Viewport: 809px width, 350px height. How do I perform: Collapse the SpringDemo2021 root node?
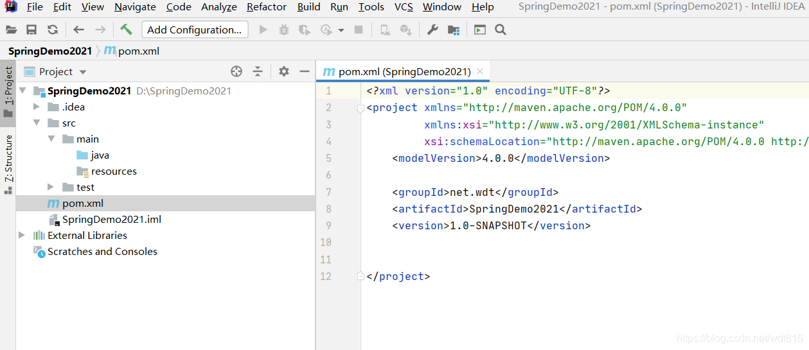(x=22, y=91)
